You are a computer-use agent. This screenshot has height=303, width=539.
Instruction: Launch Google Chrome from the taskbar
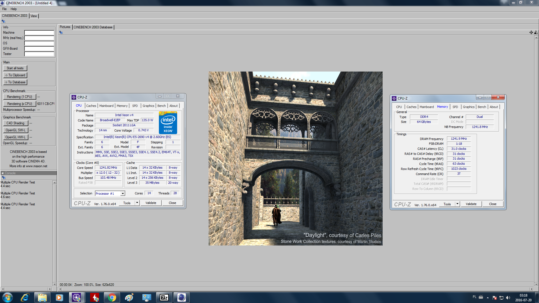(x=112, y=297)
